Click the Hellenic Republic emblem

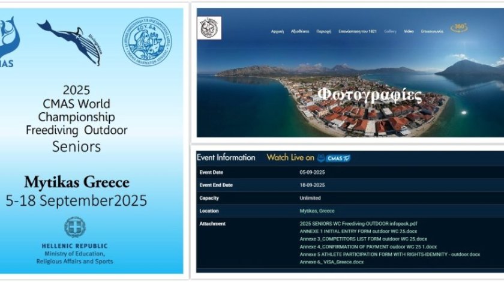click(75, 227)
